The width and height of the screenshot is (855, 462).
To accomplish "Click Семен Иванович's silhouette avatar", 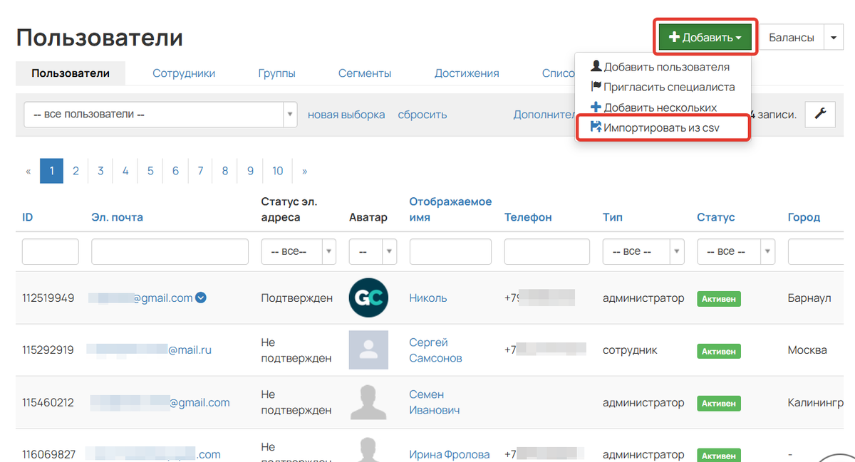I will [368, 401].
